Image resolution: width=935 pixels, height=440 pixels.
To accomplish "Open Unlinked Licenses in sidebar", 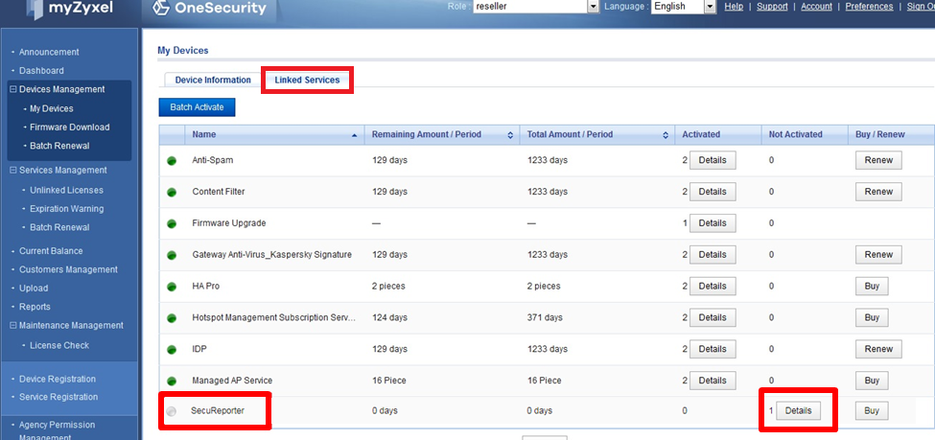I will pos(66,190).
